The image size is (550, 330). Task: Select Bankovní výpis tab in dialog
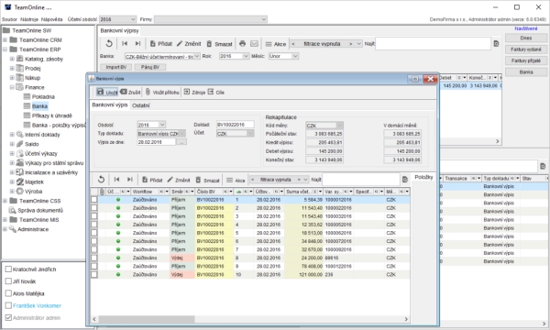pos(110,104)
